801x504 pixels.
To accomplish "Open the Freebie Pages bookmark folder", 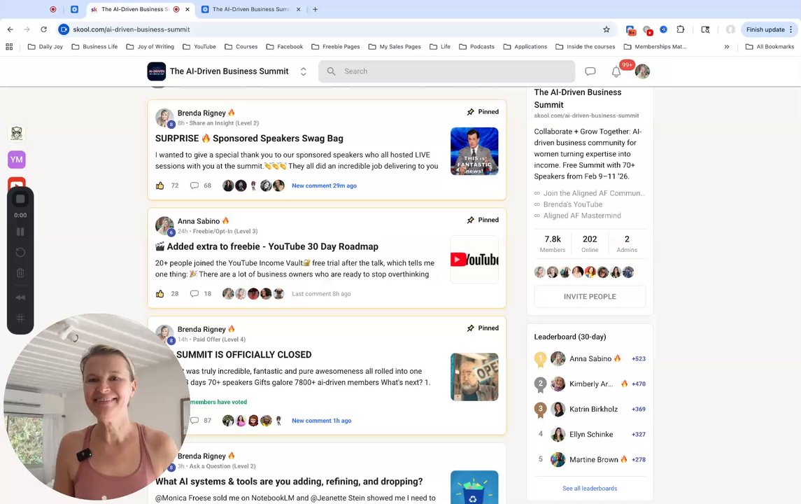I will [x=336, y=46].
